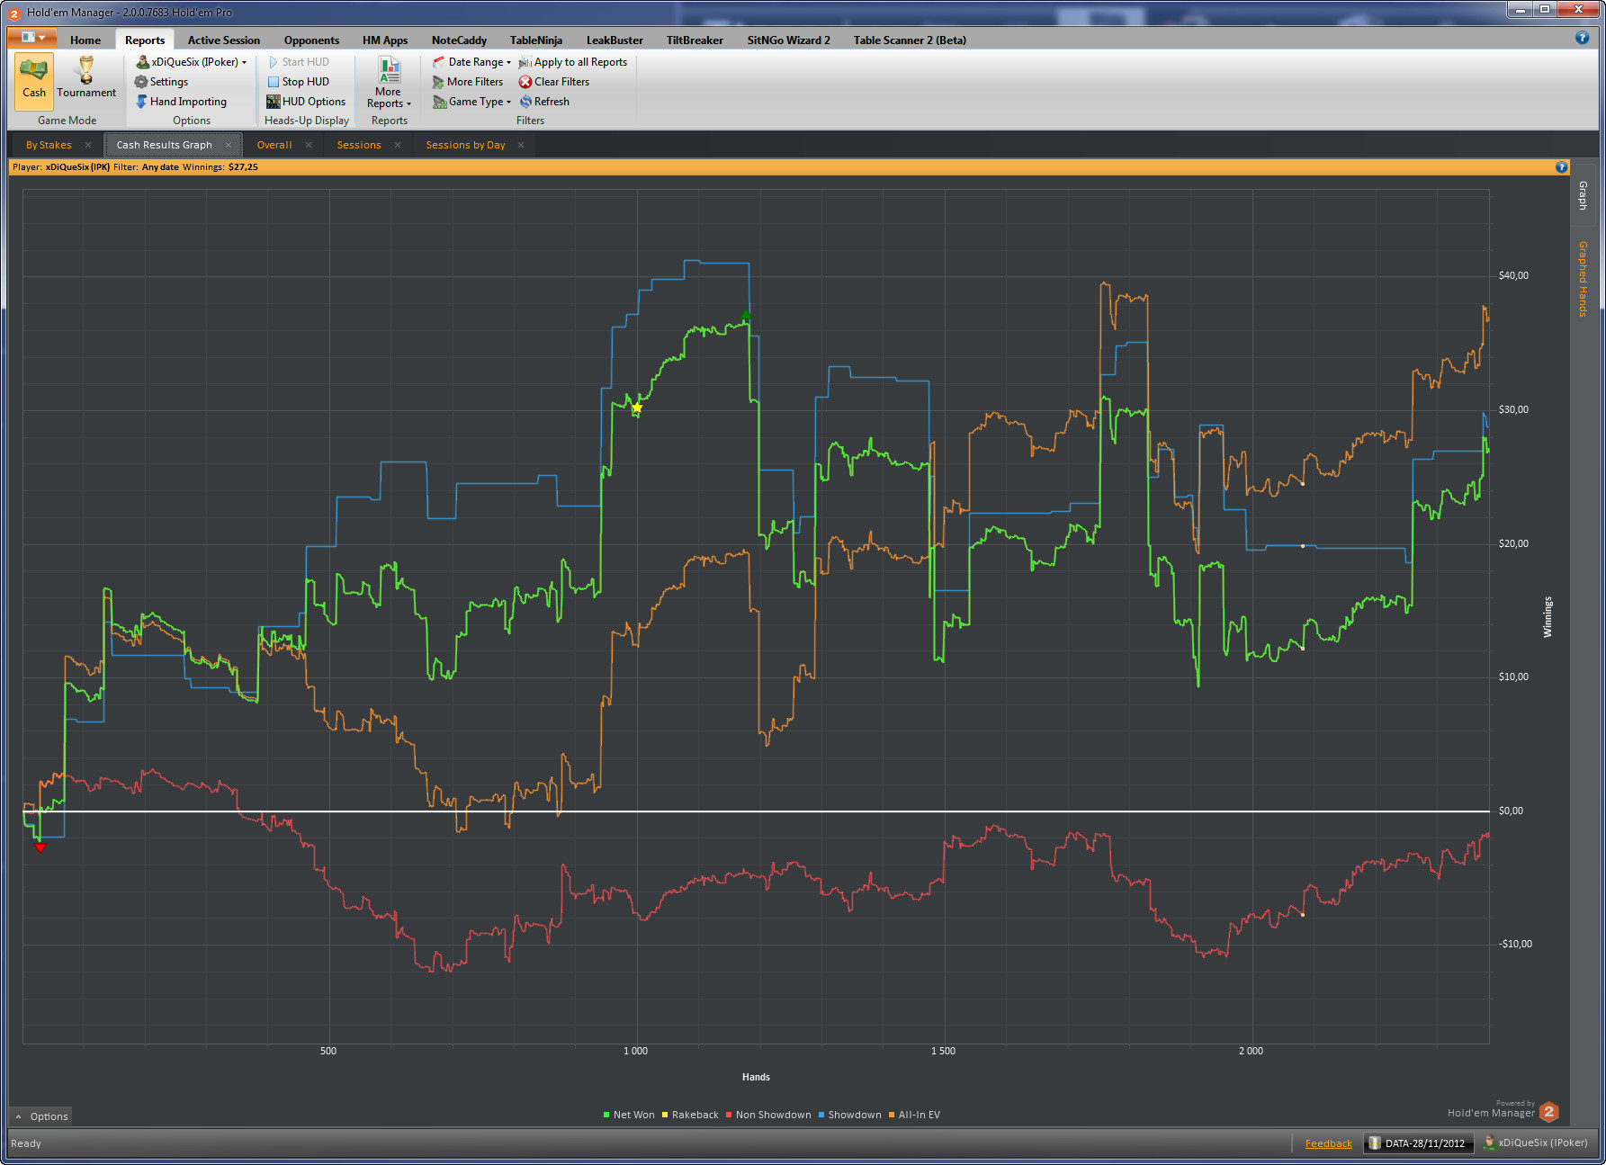Open HM Apps tab

click(x=385, y=40)
